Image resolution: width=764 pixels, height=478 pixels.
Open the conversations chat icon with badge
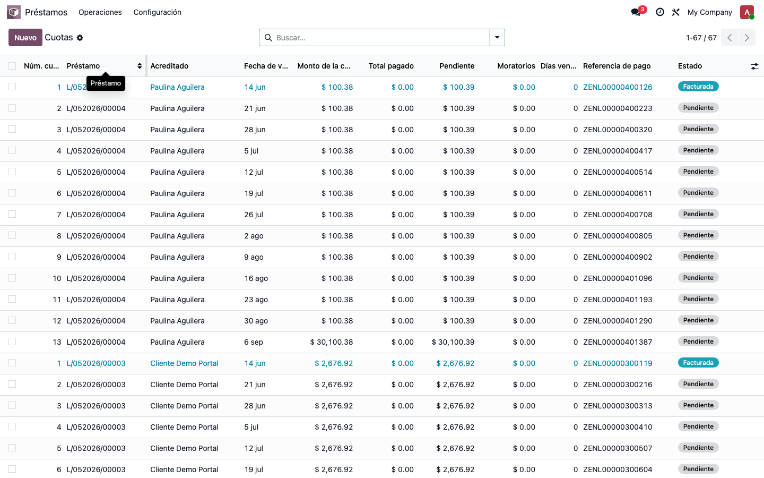coord(636,12)
